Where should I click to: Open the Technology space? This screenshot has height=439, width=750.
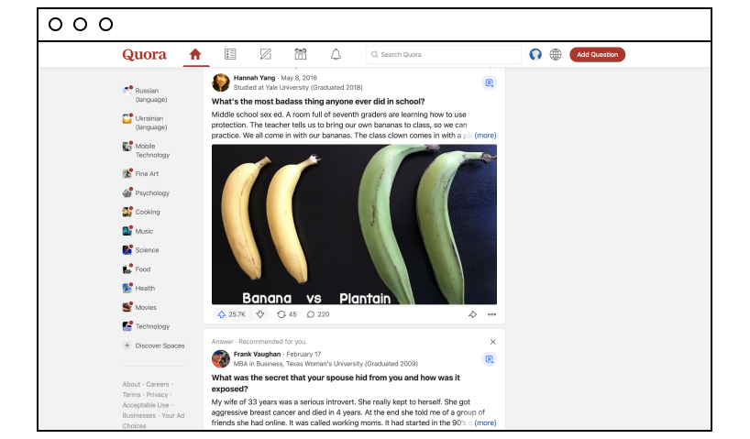147,326
